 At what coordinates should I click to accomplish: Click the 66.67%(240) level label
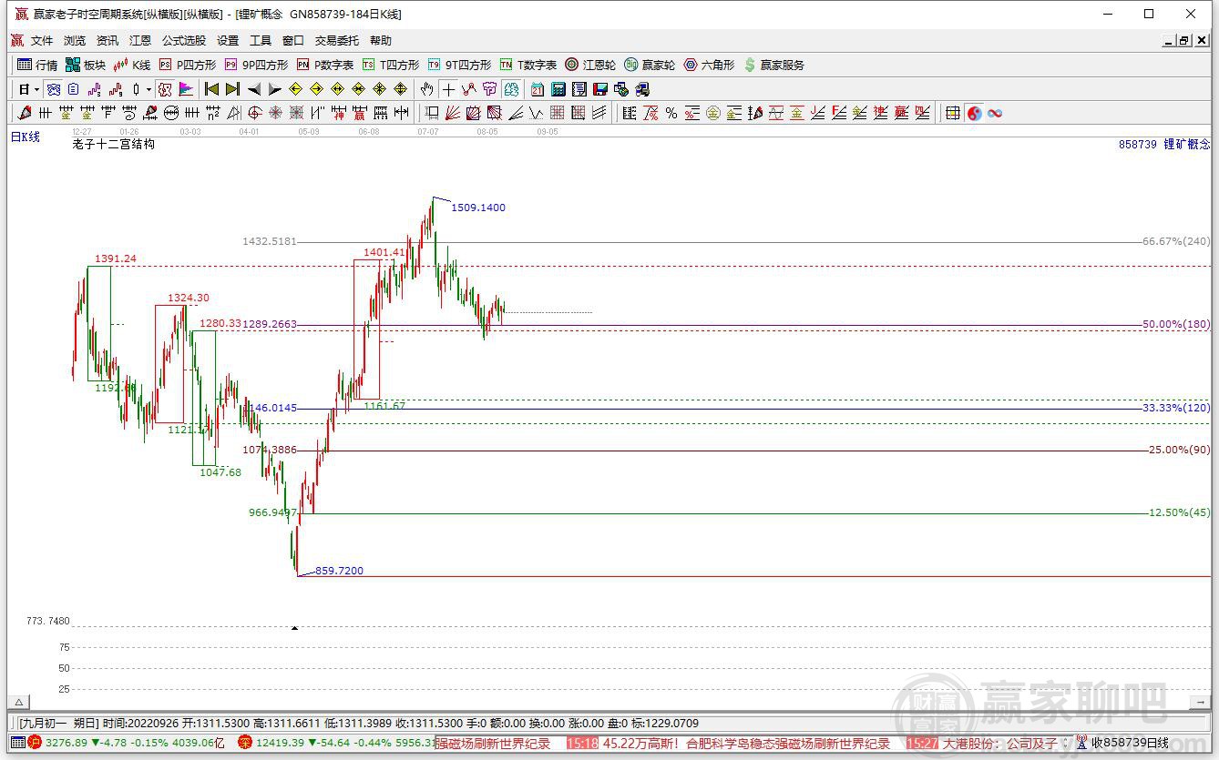[1176, 241]
